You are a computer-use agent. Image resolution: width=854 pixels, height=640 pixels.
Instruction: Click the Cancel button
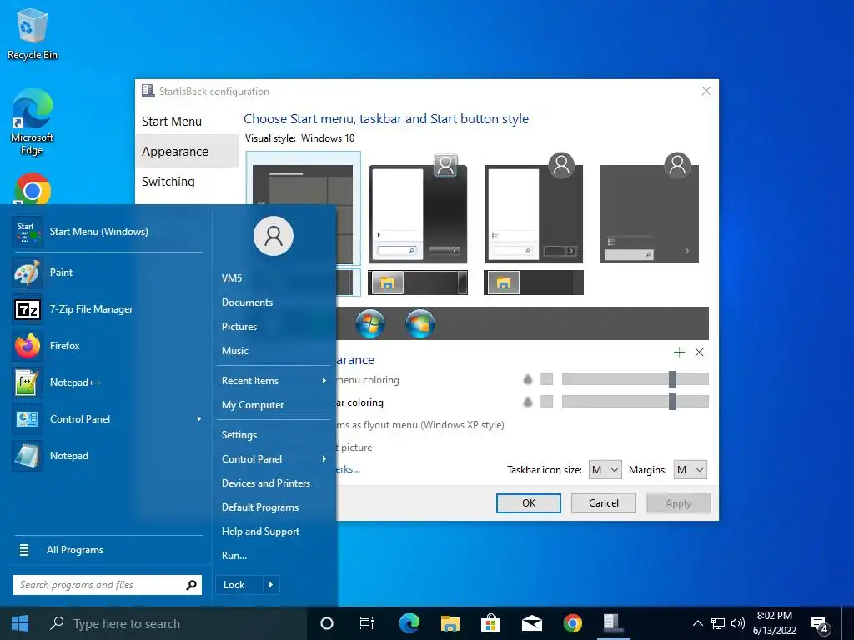click(x=604, y=503)
